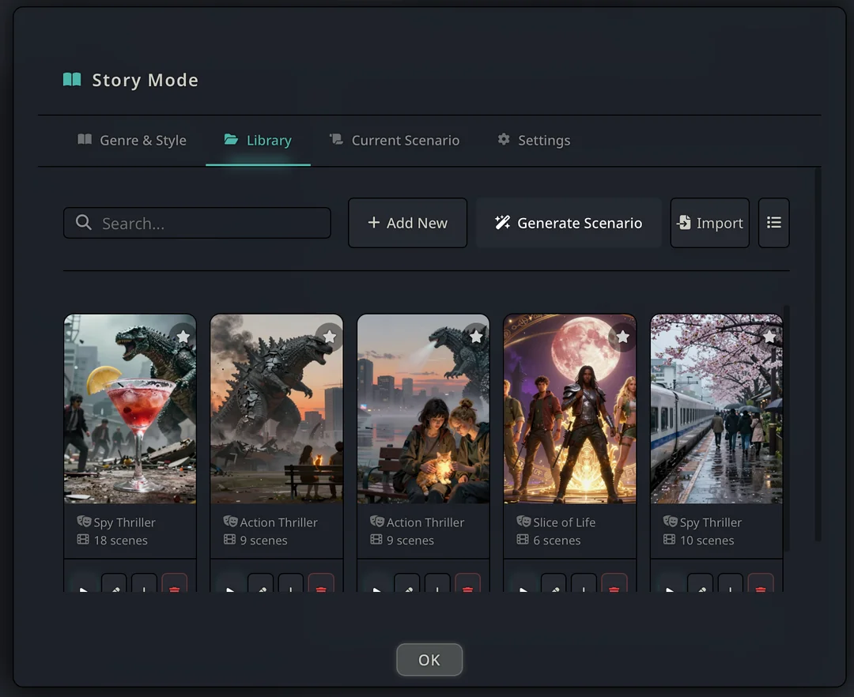Viewport: 854px width, 697px height.
Task: Click the film icon on the third card's 9 scenes
Action: (x=376, y=539)
